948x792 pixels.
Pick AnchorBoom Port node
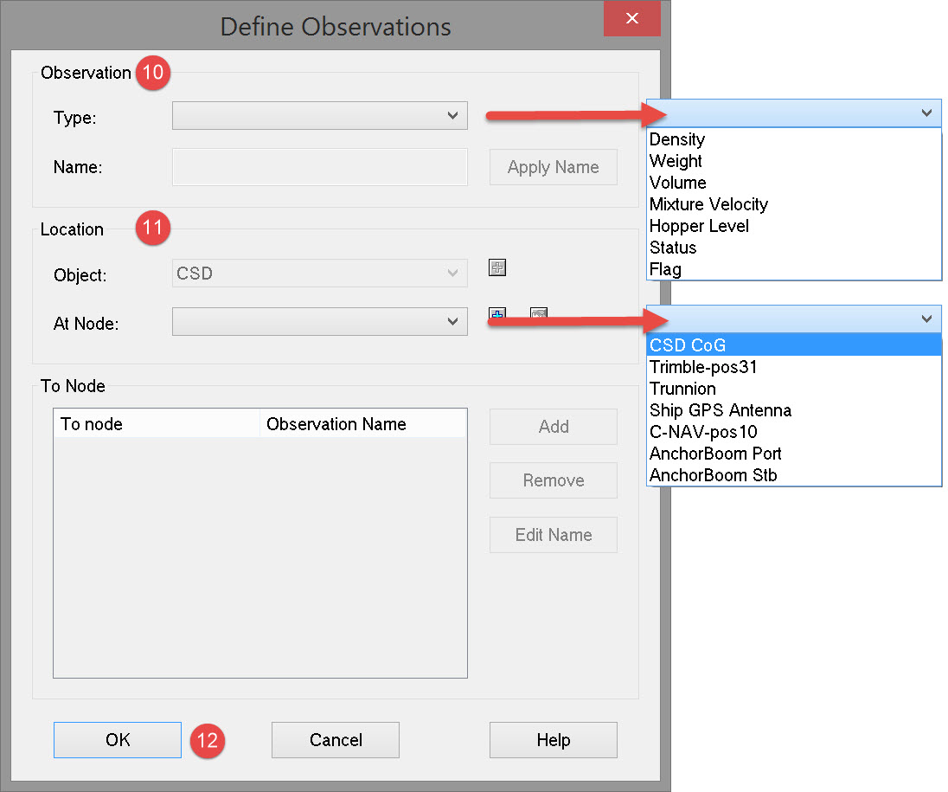[794, 454]
